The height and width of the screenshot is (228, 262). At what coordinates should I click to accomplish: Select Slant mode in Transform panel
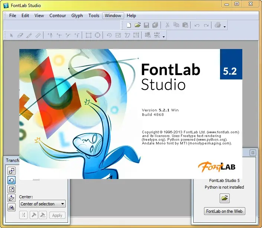click(x=12, y=198)
